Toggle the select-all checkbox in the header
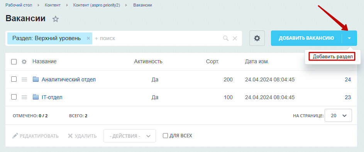 tap(14, 62)
